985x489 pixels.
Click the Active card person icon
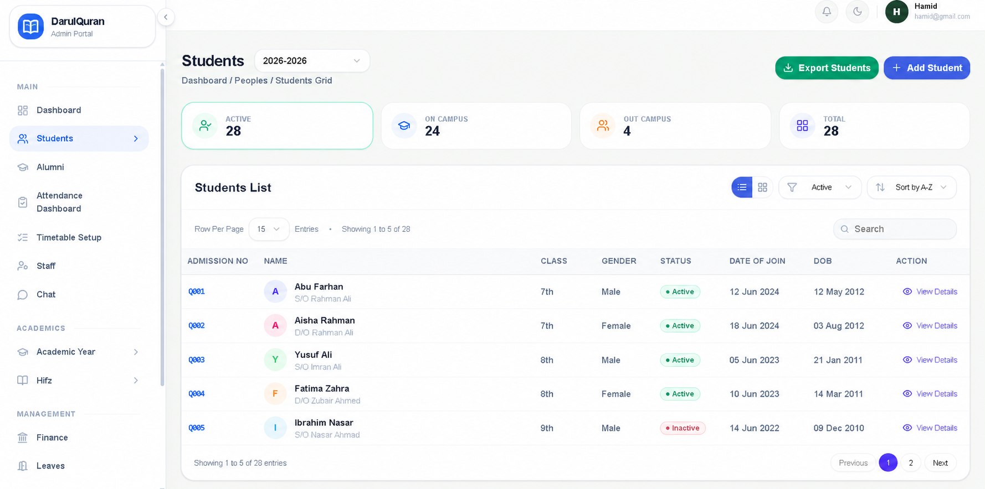[x=205, y=126]
